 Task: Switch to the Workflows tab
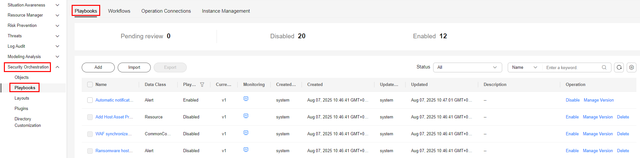point(119,11)
